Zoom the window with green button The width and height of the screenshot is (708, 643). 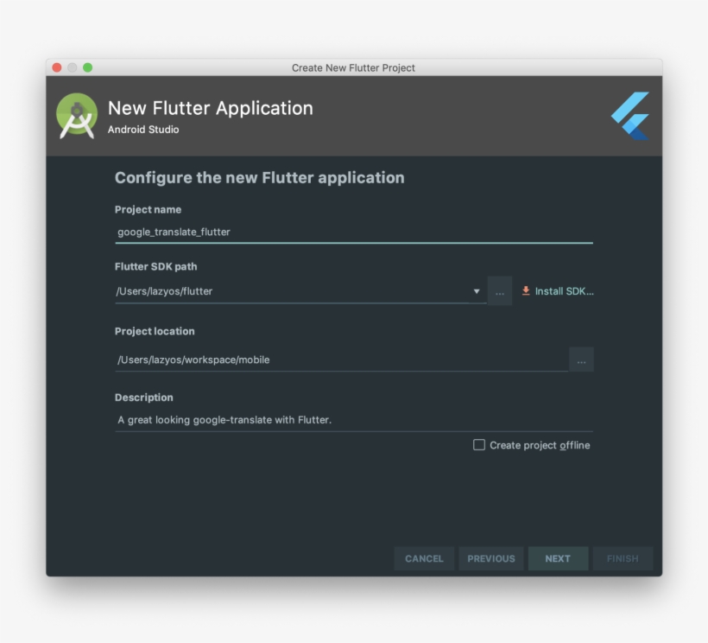click(87, 67)
